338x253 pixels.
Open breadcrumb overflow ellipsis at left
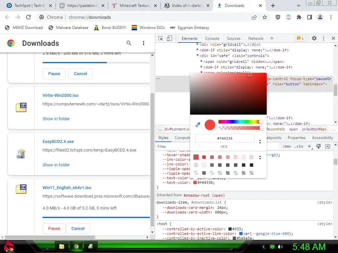pos(160,129)
